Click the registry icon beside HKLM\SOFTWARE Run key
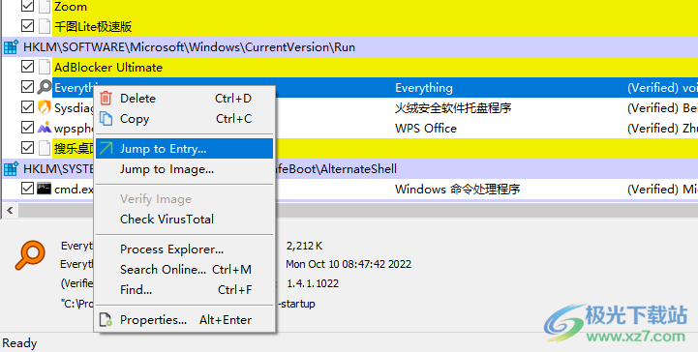Image resolution: width=698 pixels, height=352 pixels. point(11,47)
